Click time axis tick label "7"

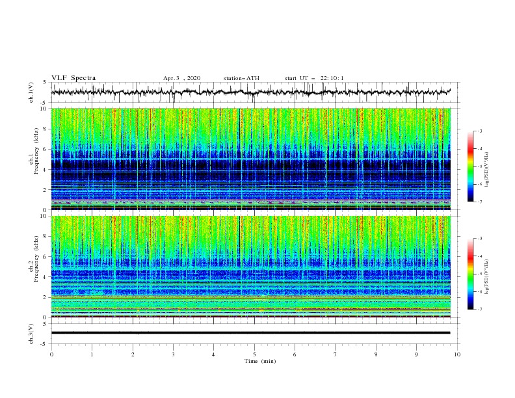pos(336,354)
